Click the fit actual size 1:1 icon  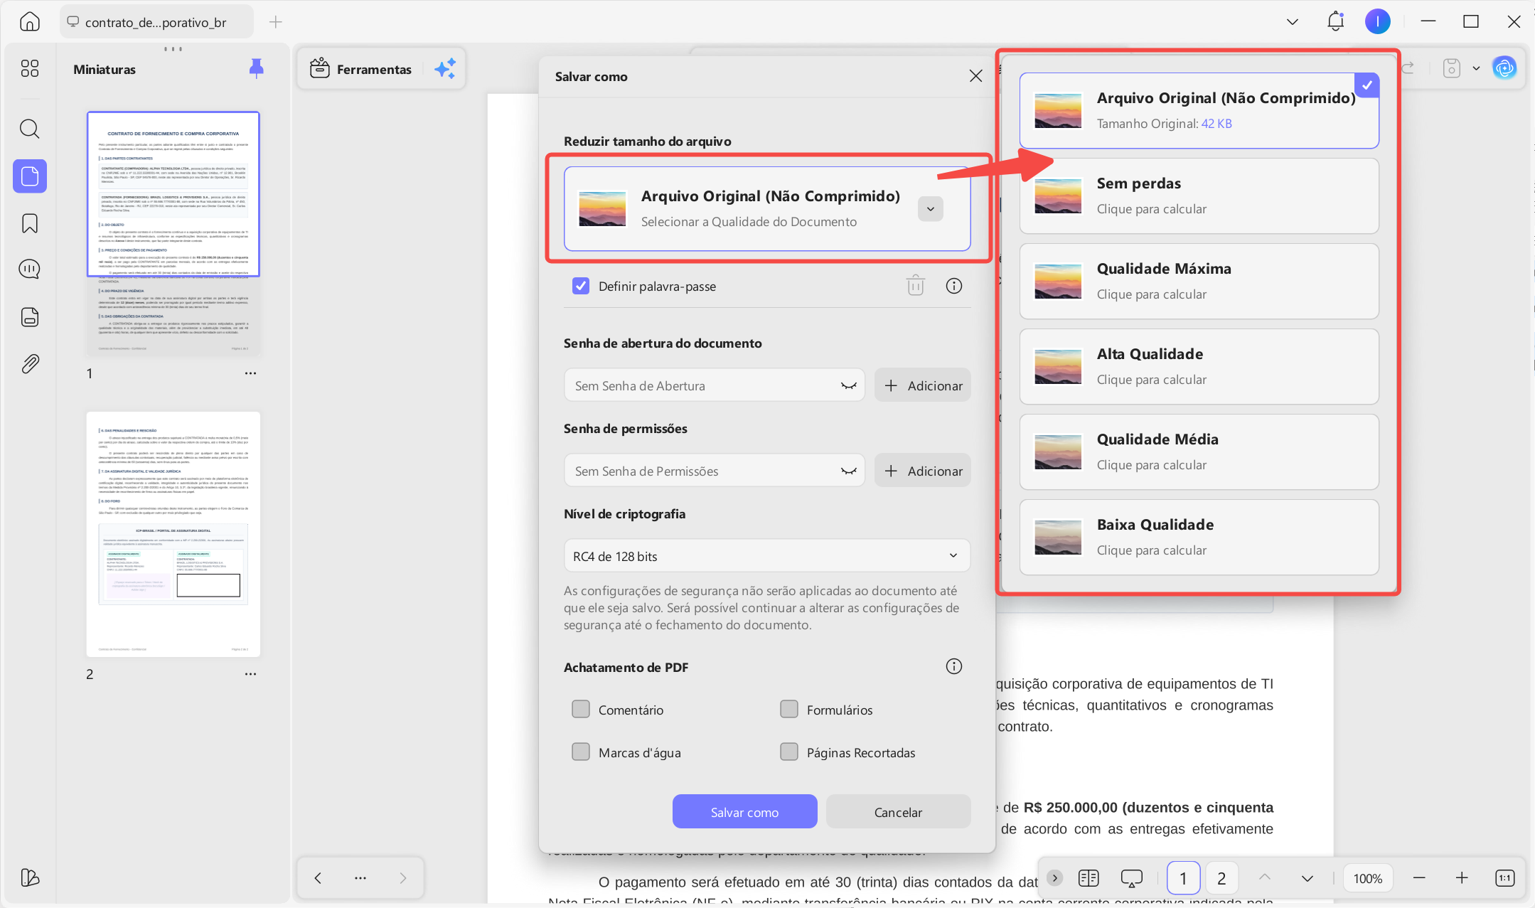(x=1504, y=878)
